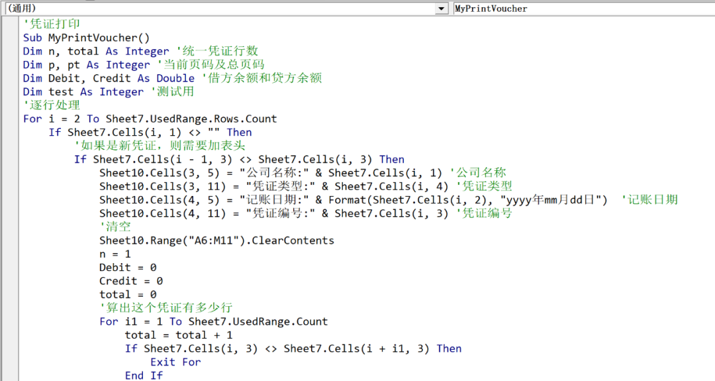Place cursor on Sub MyPrintVoucher() line
Screen dimensions: 715x381
point(86,38)
